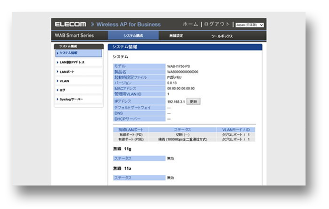The width and height of the screenshot is (329, 209).
Task: Open the システム構成 tab
Action: [133, 35]
